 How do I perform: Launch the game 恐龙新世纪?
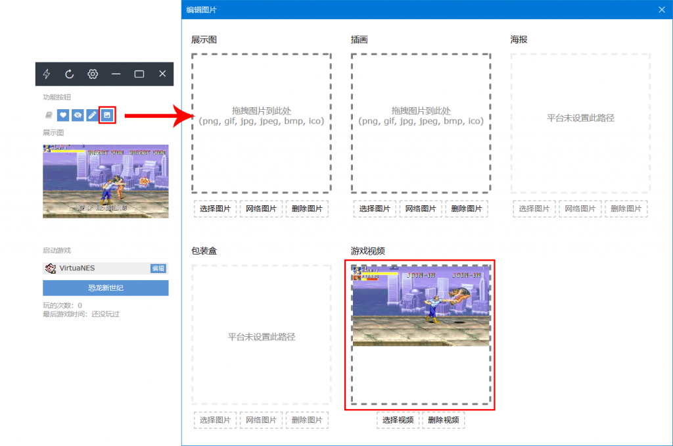coord(106,288)
